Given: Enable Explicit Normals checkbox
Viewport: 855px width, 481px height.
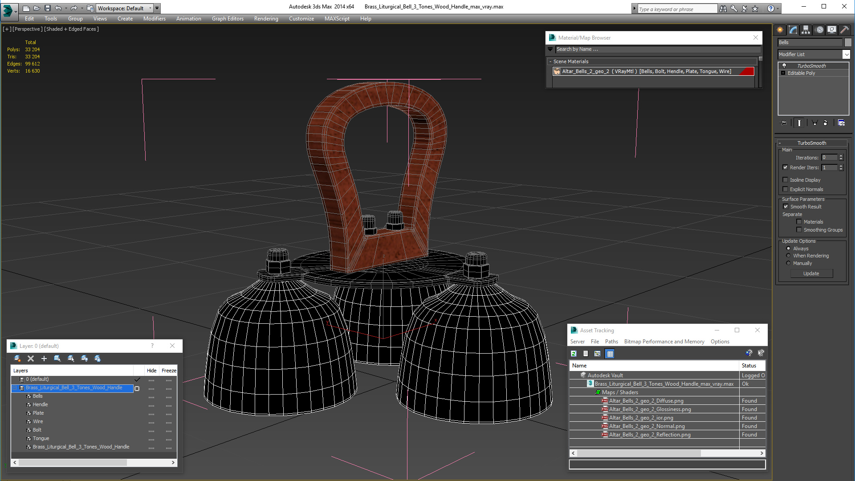Looking at the screenshot, I should tap(785, 189).
